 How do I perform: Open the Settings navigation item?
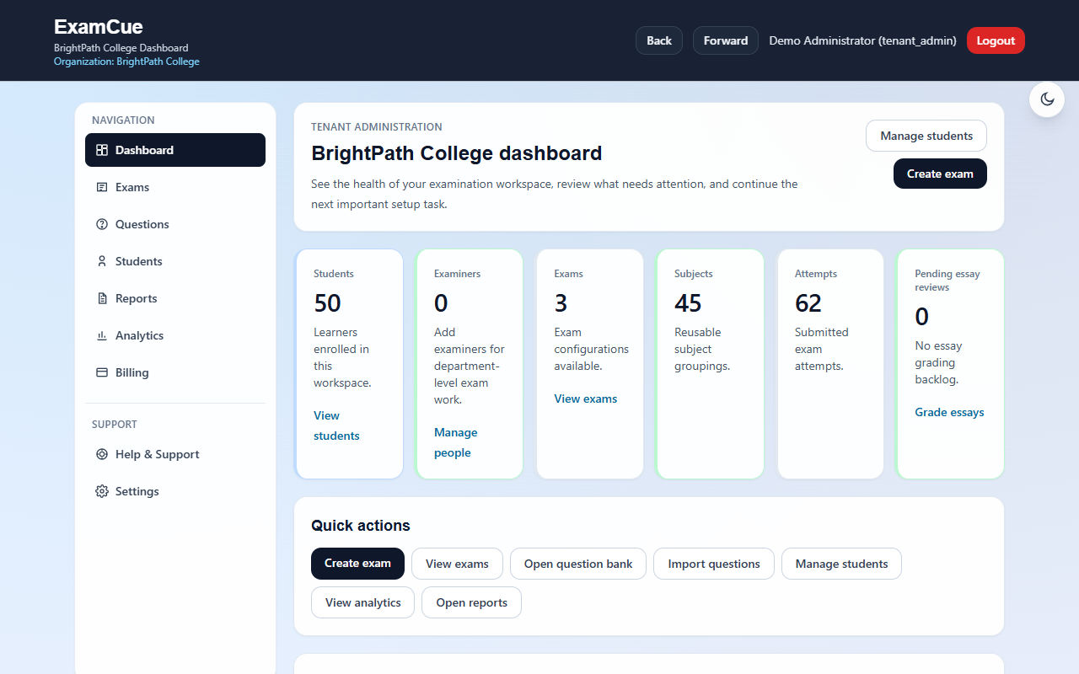pyautogui.click(x=175, y=491)
